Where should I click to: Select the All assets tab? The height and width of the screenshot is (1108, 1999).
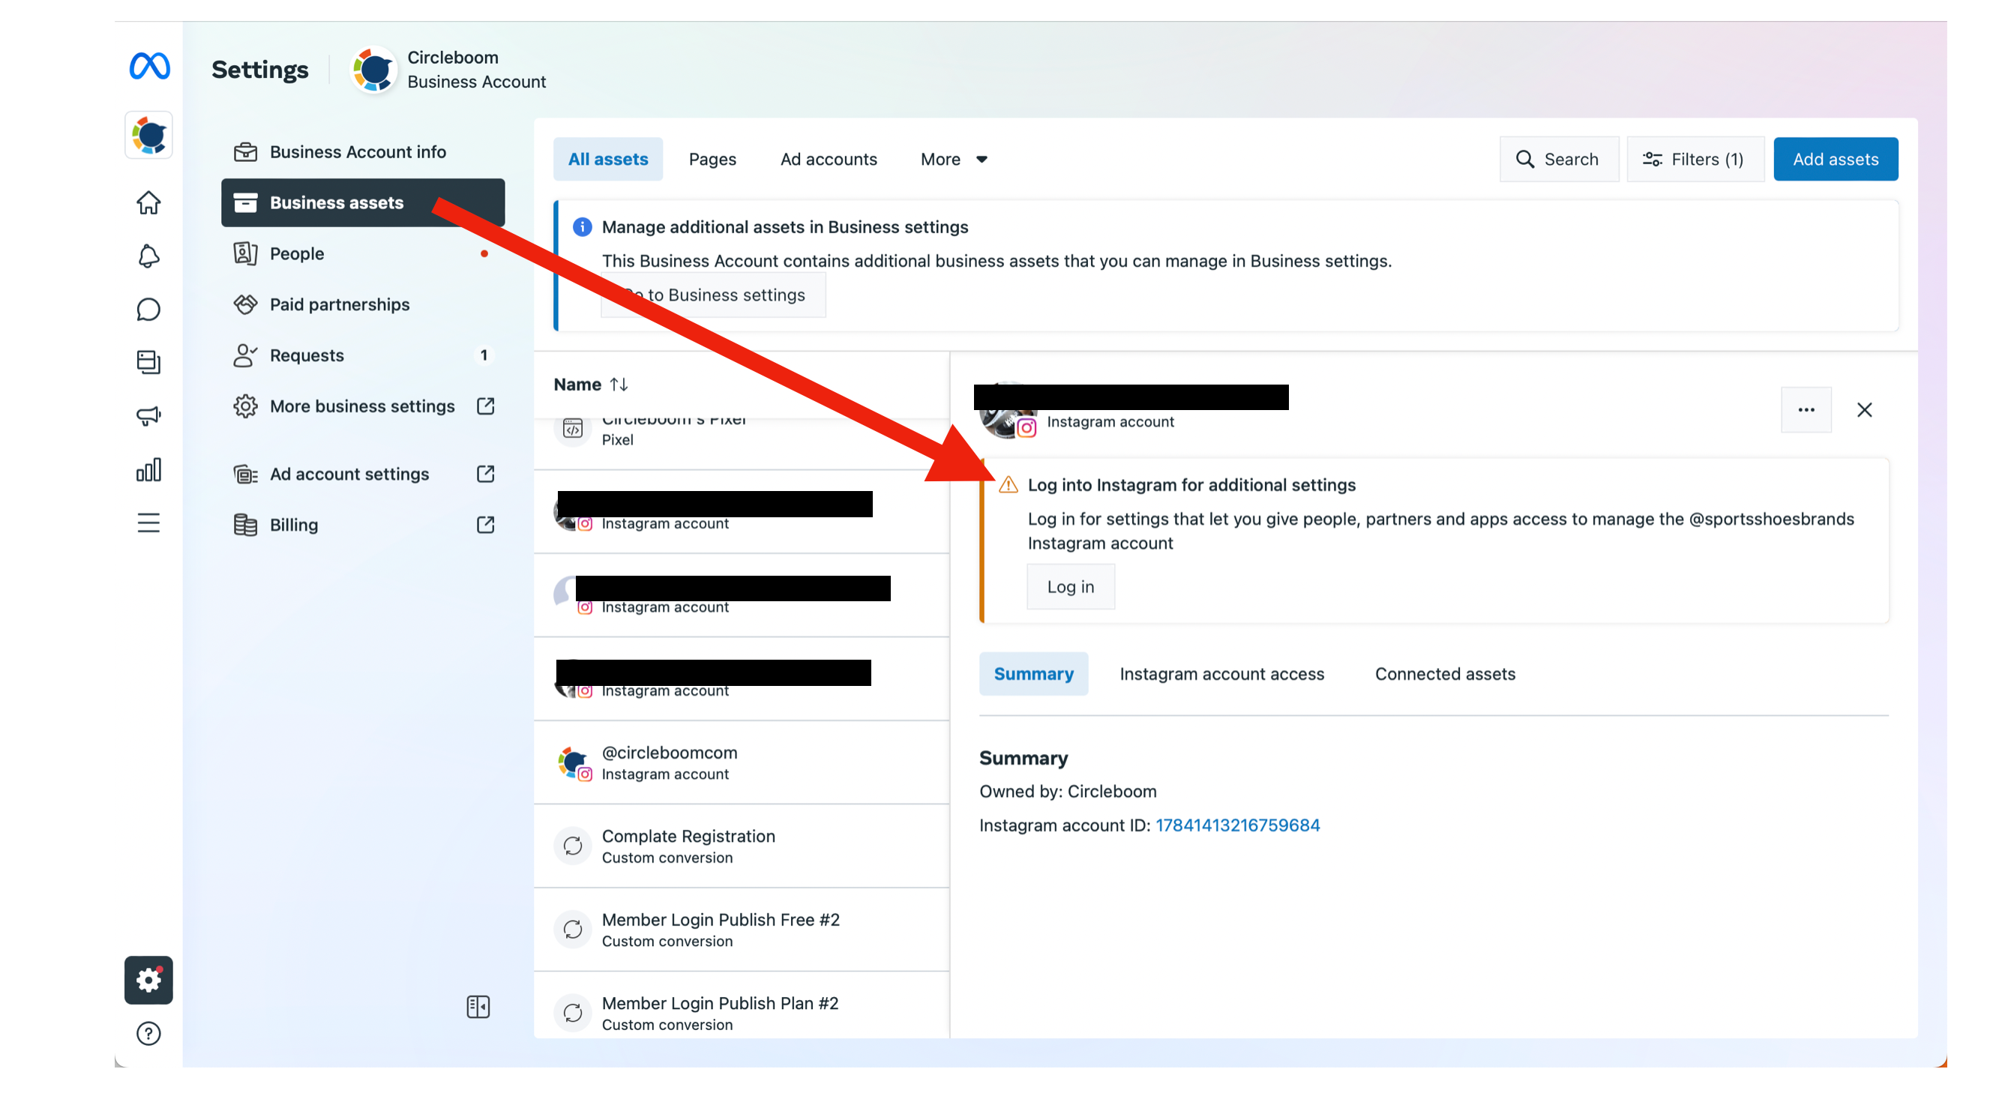coord(607,159)
